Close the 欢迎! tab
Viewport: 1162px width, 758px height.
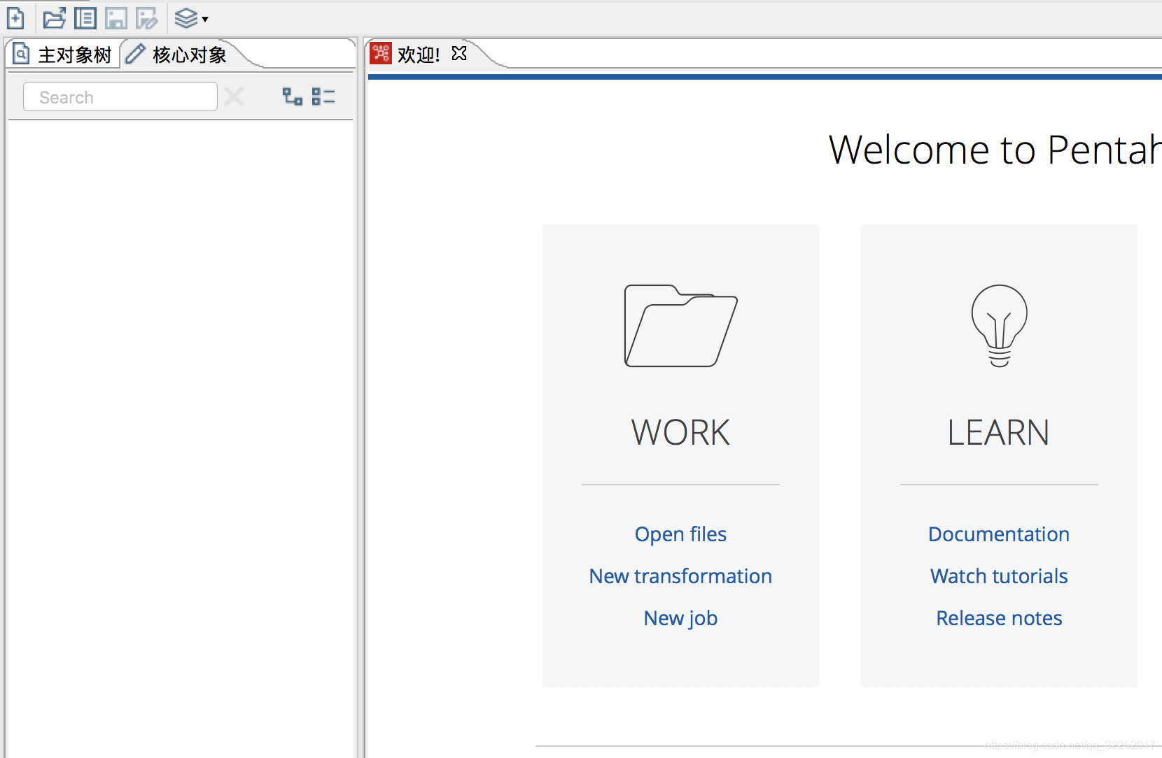[x=459, y=53]
